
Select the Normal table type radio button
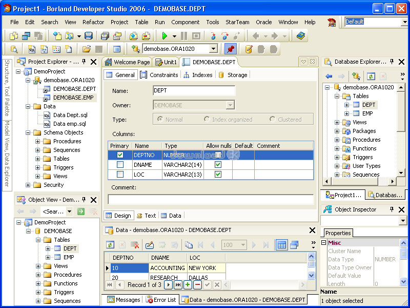[x=160, y=119]
